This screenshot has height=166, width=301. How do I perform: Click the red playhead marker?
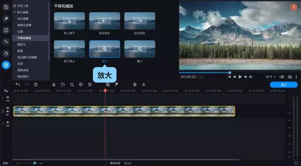[x=105, y=90]
